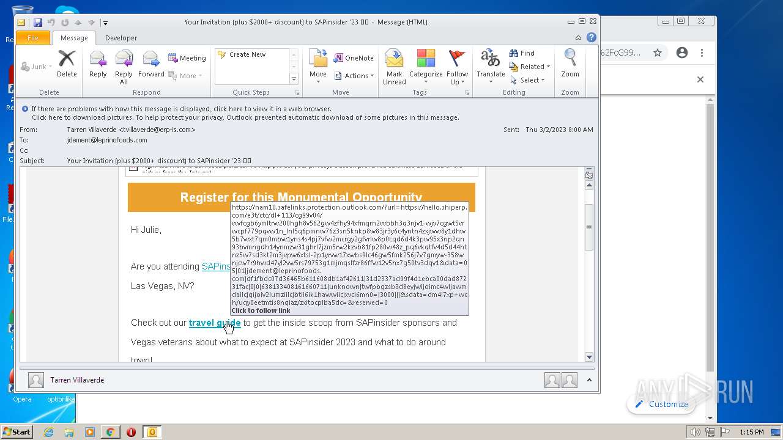Image resolution: width=783 pixels, height=440 pixels.
Task: Click the Move folder icon
Action: click(x=318, y=67)
